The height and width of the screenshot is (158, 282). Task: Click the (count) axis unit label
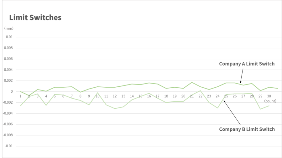click(x=270, y=101)
